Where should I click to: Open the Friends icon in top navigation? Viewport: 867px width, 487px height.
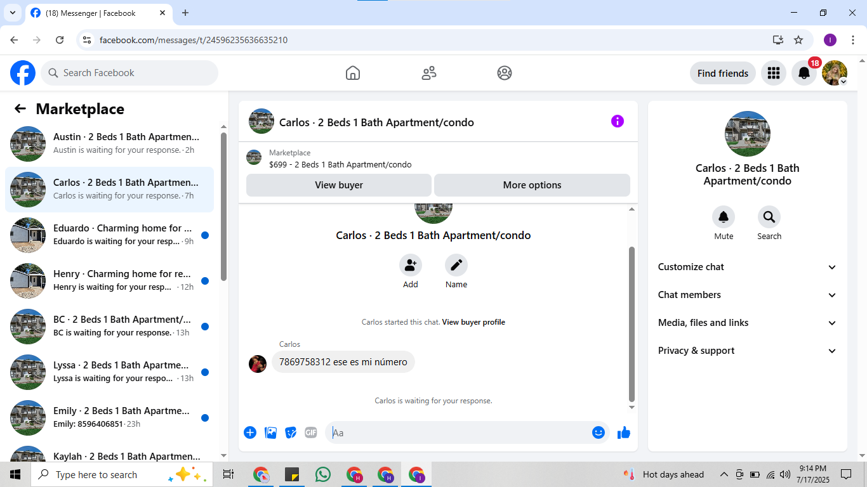(x=429, y=73)
